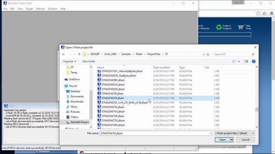Select the ST folder in navigation pane

pos(72,68)
